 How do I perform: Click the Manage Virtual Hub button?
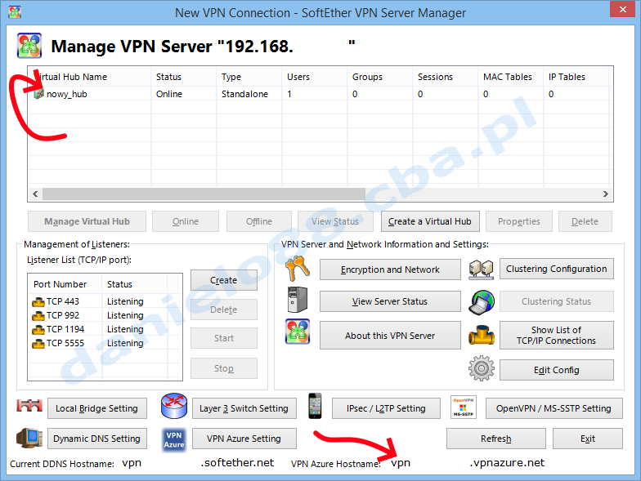pyautogui.click(x=87, y=221)
